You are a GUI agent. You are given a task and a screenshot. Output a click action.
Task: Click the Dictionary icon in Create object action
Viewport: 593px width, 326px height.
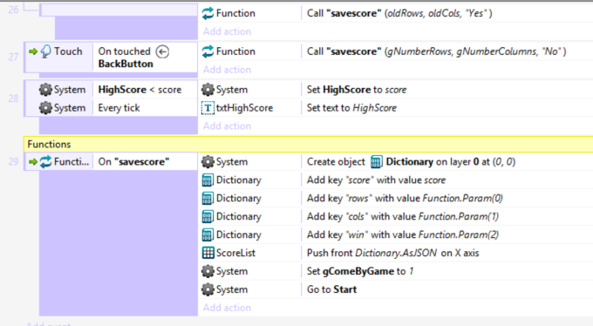tap(377, 162)
